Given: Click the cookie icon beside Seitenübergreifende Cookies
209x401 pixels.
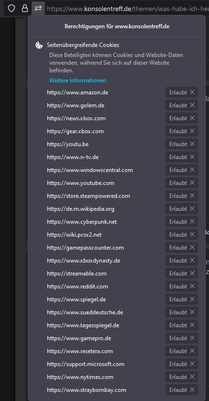Looking at the screenshot, I should point(39,45).
